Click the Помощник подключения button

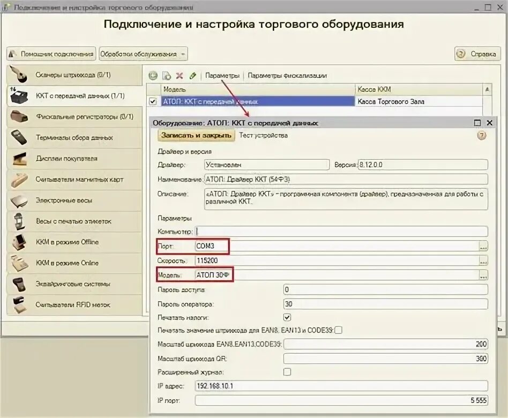pos(51,54)
